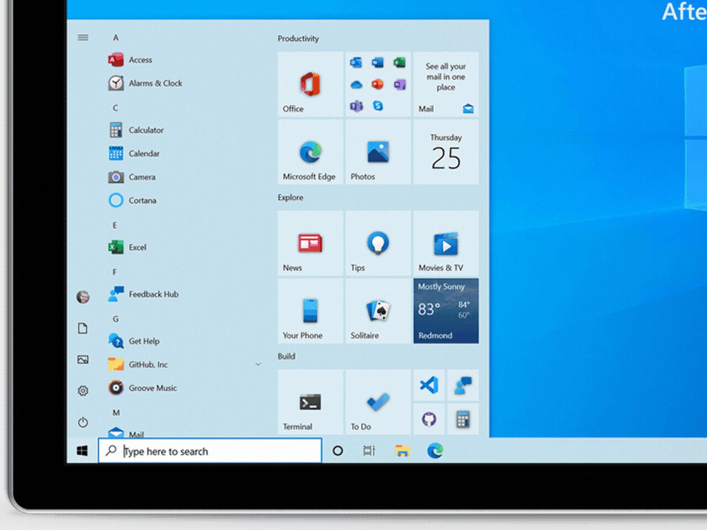Open OneDrive in the Office folder tile
The image size is (707, 530).
(356, 84)
